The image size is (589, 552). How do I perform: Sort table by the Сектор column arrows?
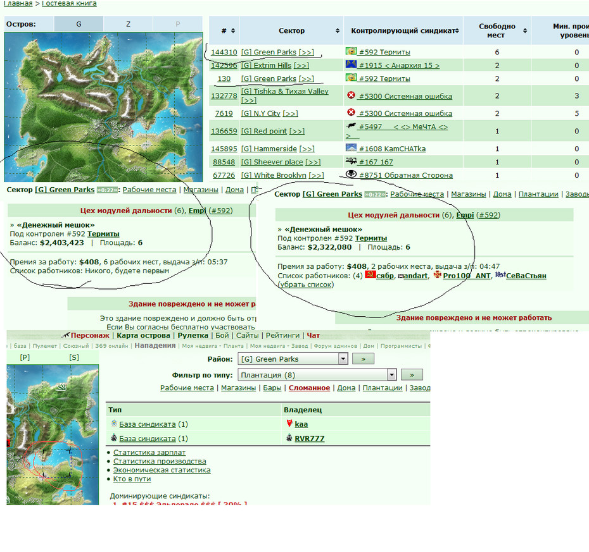[338, 31]
